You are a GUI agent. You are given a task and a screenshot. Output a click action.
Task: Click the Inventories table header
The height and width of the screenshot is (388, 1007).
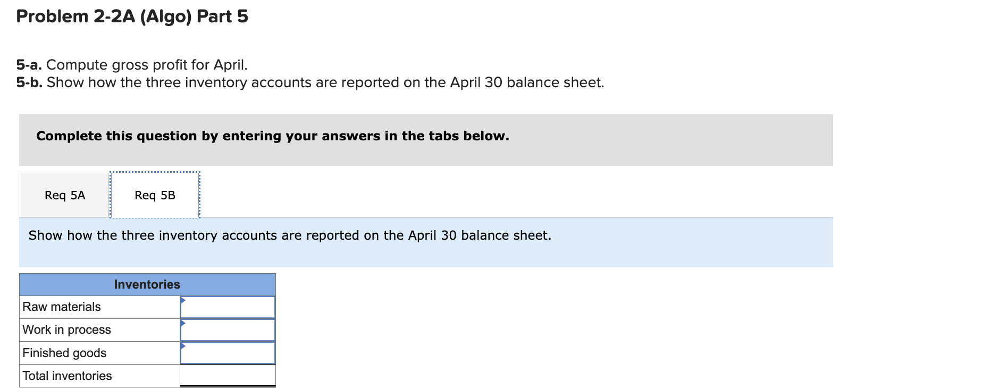pos(147,284)
